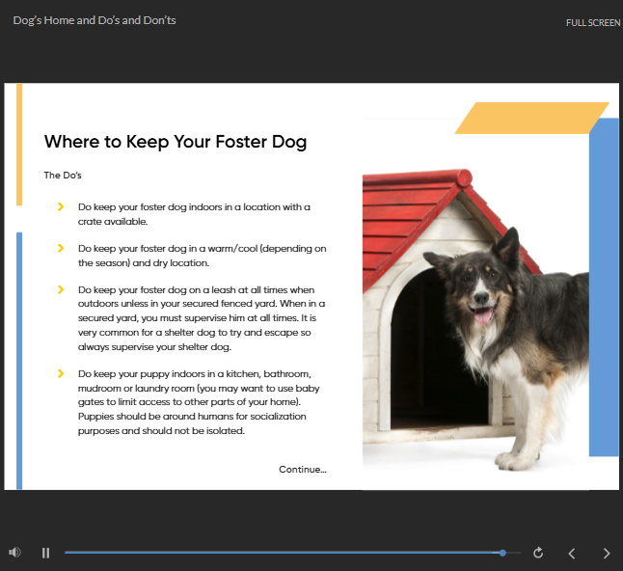Pause the slide playback
Viewport: 623px width, 571px height.
pos(45,553)
